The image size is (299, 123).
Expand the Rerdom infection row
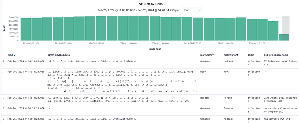point(3,98)
